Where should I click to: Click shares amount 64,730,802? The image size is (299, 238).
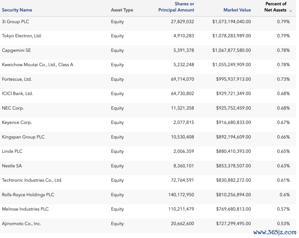[x=182, y=94]
